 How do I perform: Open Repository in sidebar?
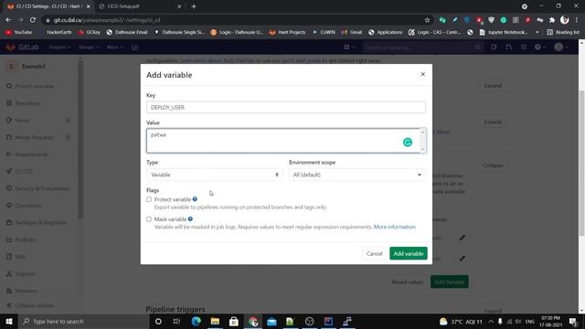(27, 103)
